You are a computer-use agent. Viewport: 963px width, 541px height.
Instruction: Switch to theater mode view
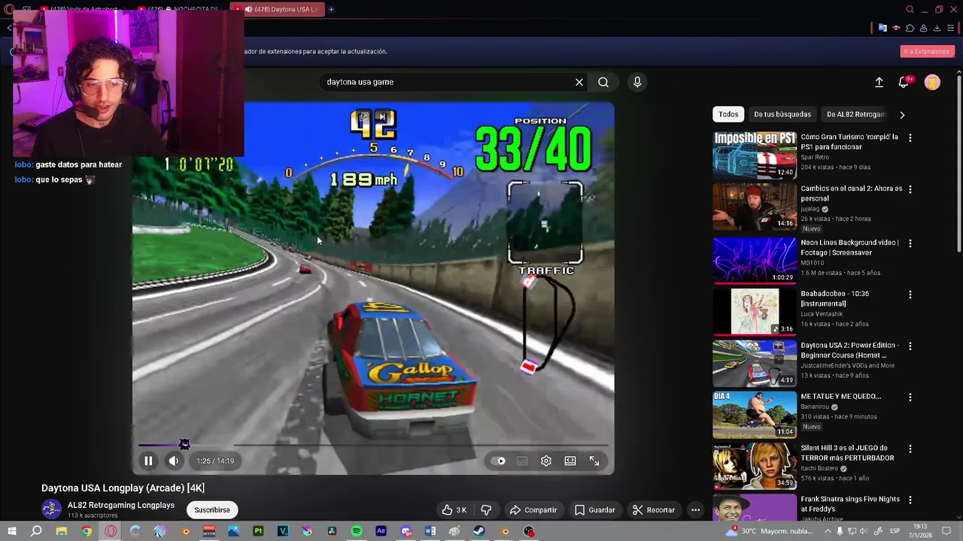(570, 461)
